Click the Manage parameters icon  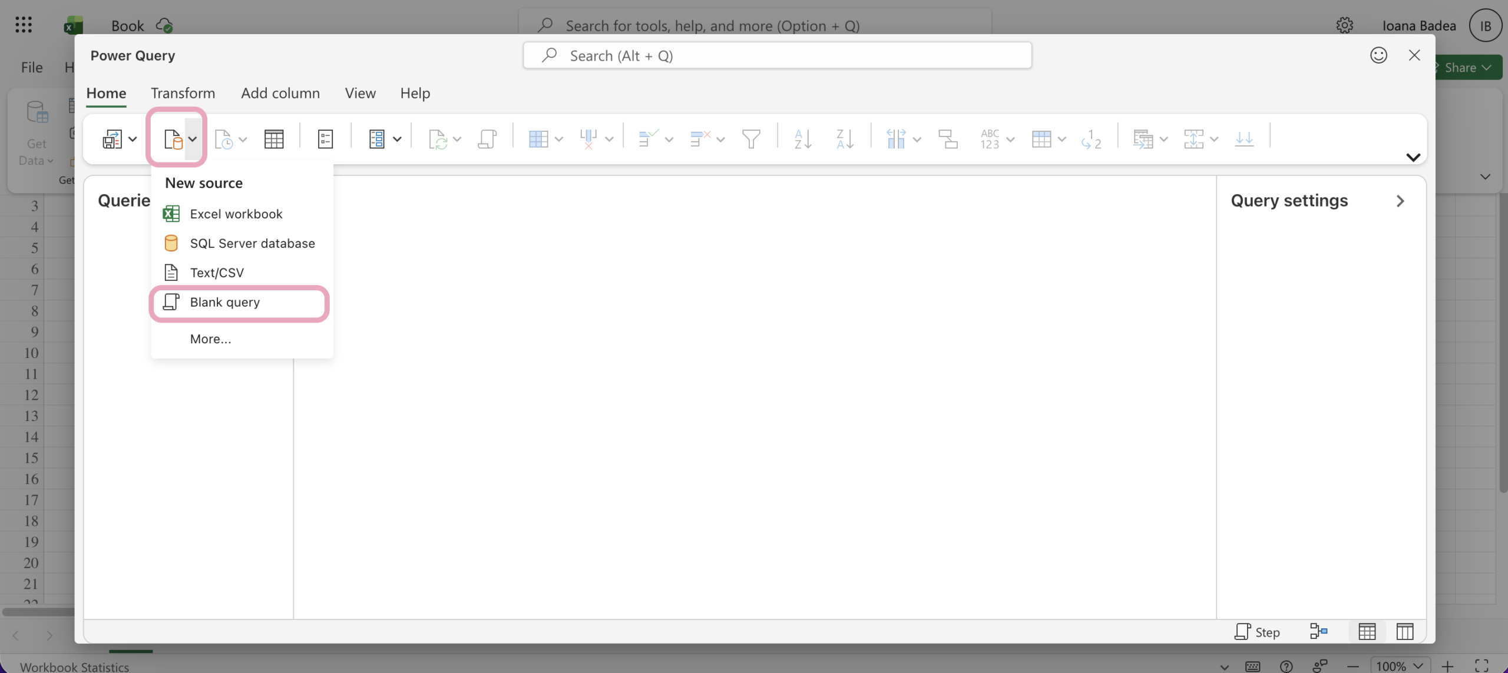pos(376,140)
